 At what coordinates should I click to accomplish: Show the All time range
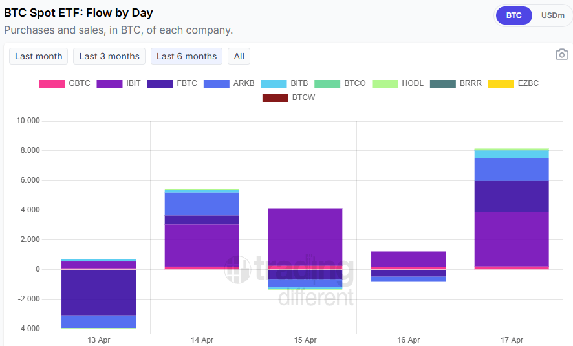pos(239,56)
